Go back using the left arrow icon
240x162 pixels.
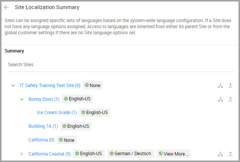(x=6, y=7)
